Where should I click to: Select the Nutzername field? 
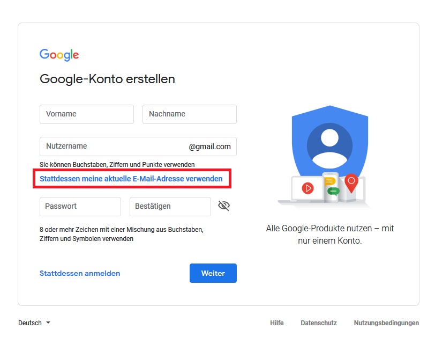(x=138, y=147)
